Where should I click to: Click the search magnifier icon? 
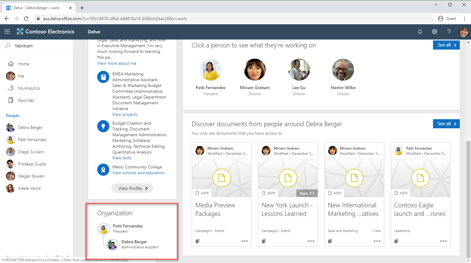pos(8,46)
